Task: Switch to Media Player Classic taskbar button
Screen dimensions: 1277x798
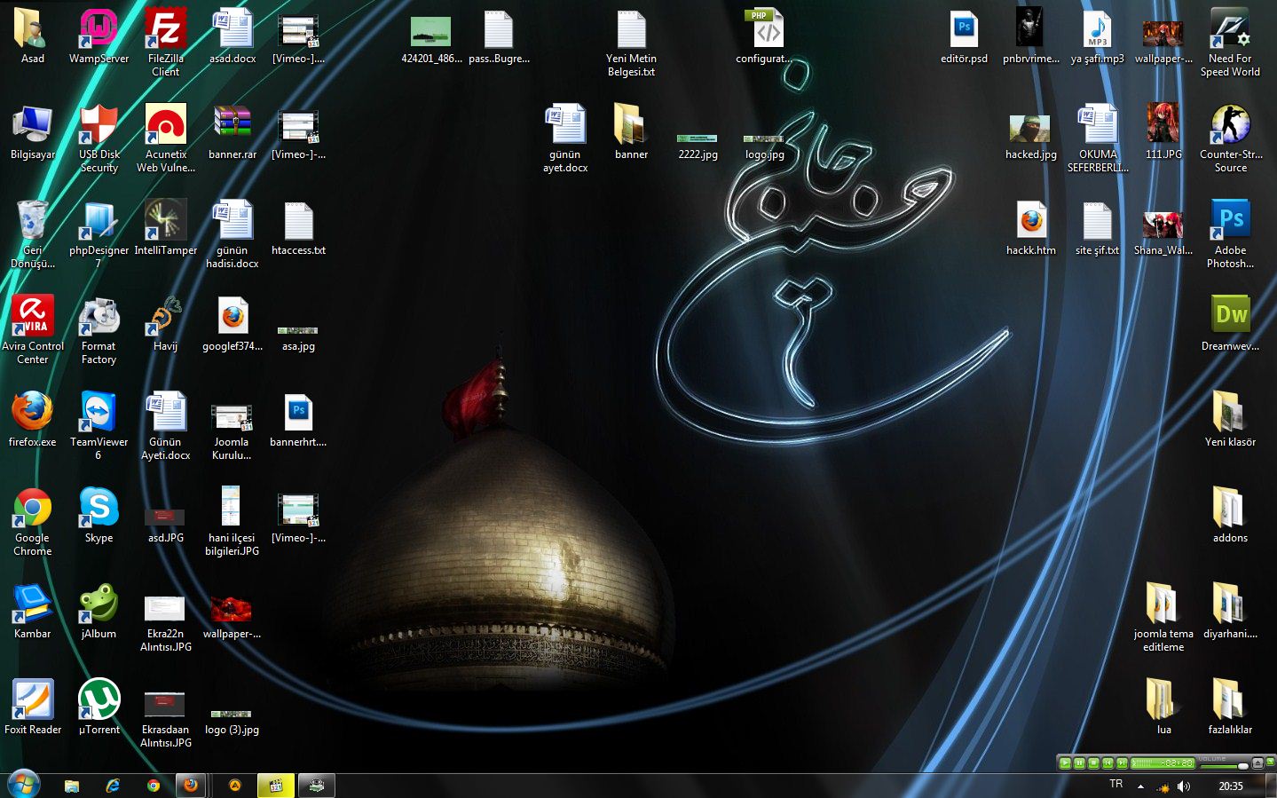Action: tap(276, 785)
